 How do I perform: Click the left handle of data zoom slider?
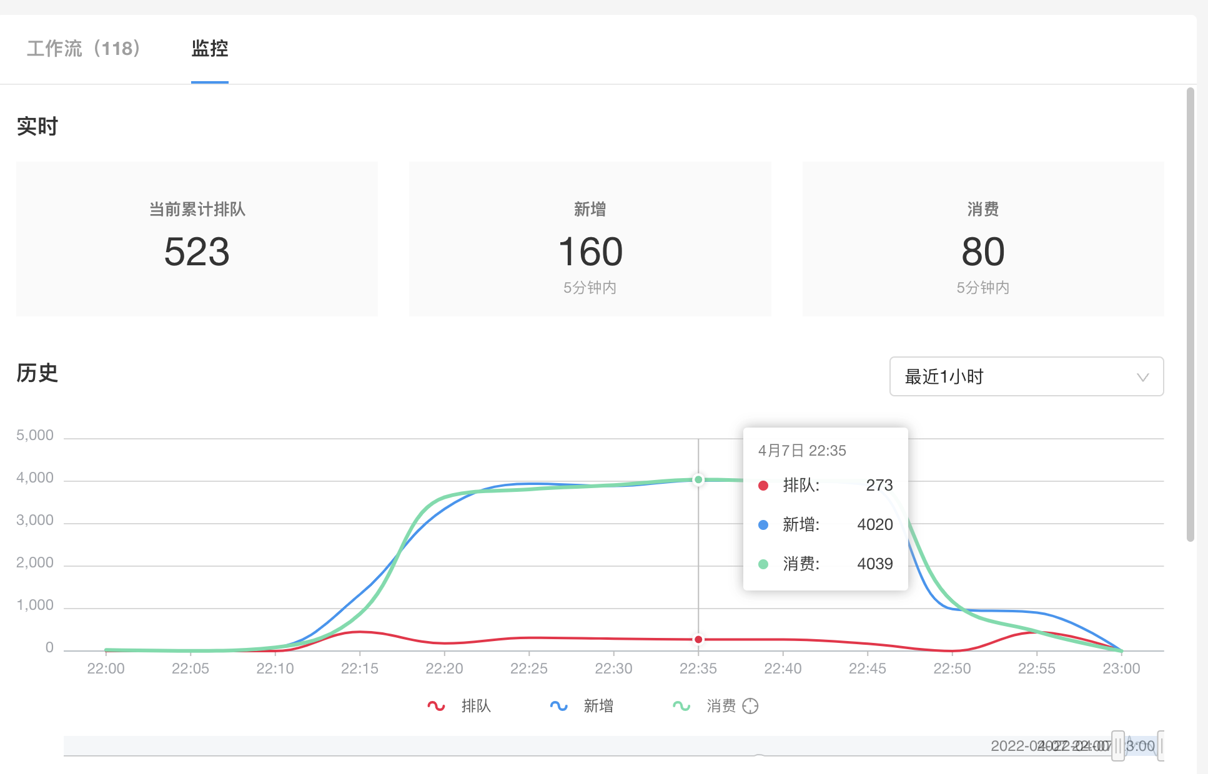coord(1117,746)
